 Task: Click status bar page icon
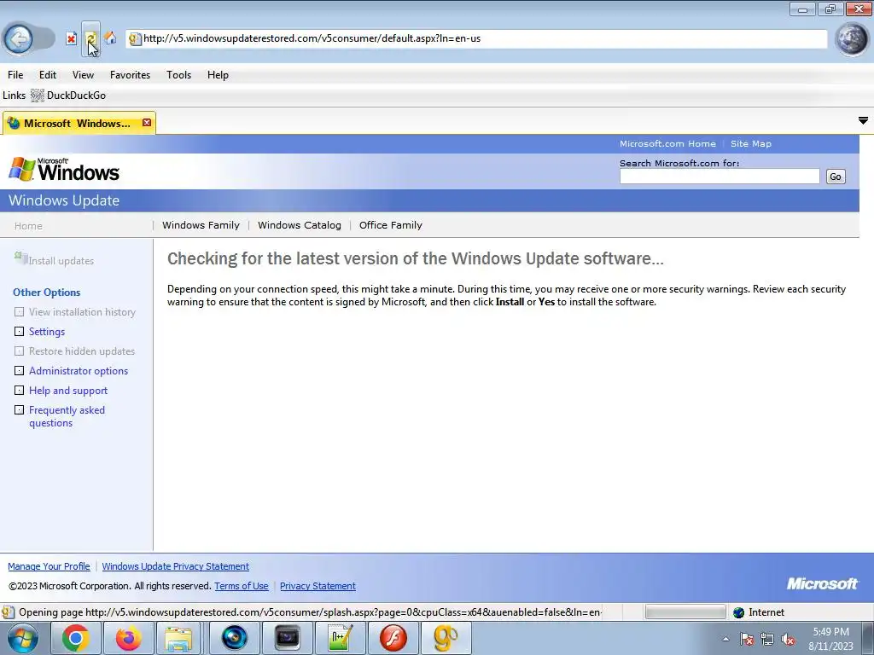click(8, 612)
